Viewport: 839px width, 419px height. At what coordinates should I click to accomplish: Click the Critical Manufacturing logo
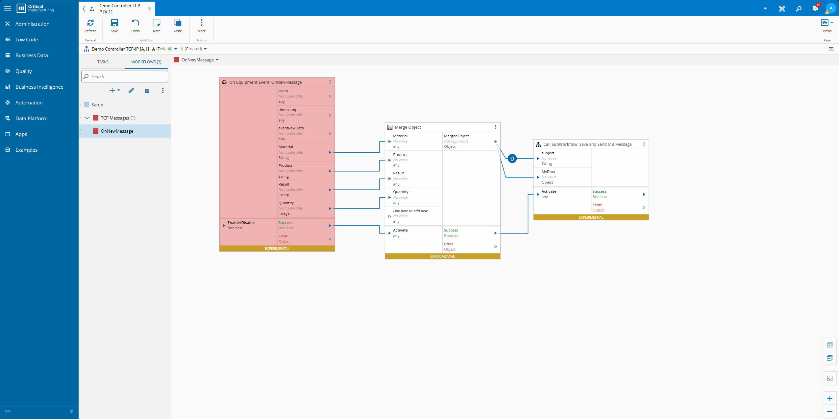click(x=35, y=8)
